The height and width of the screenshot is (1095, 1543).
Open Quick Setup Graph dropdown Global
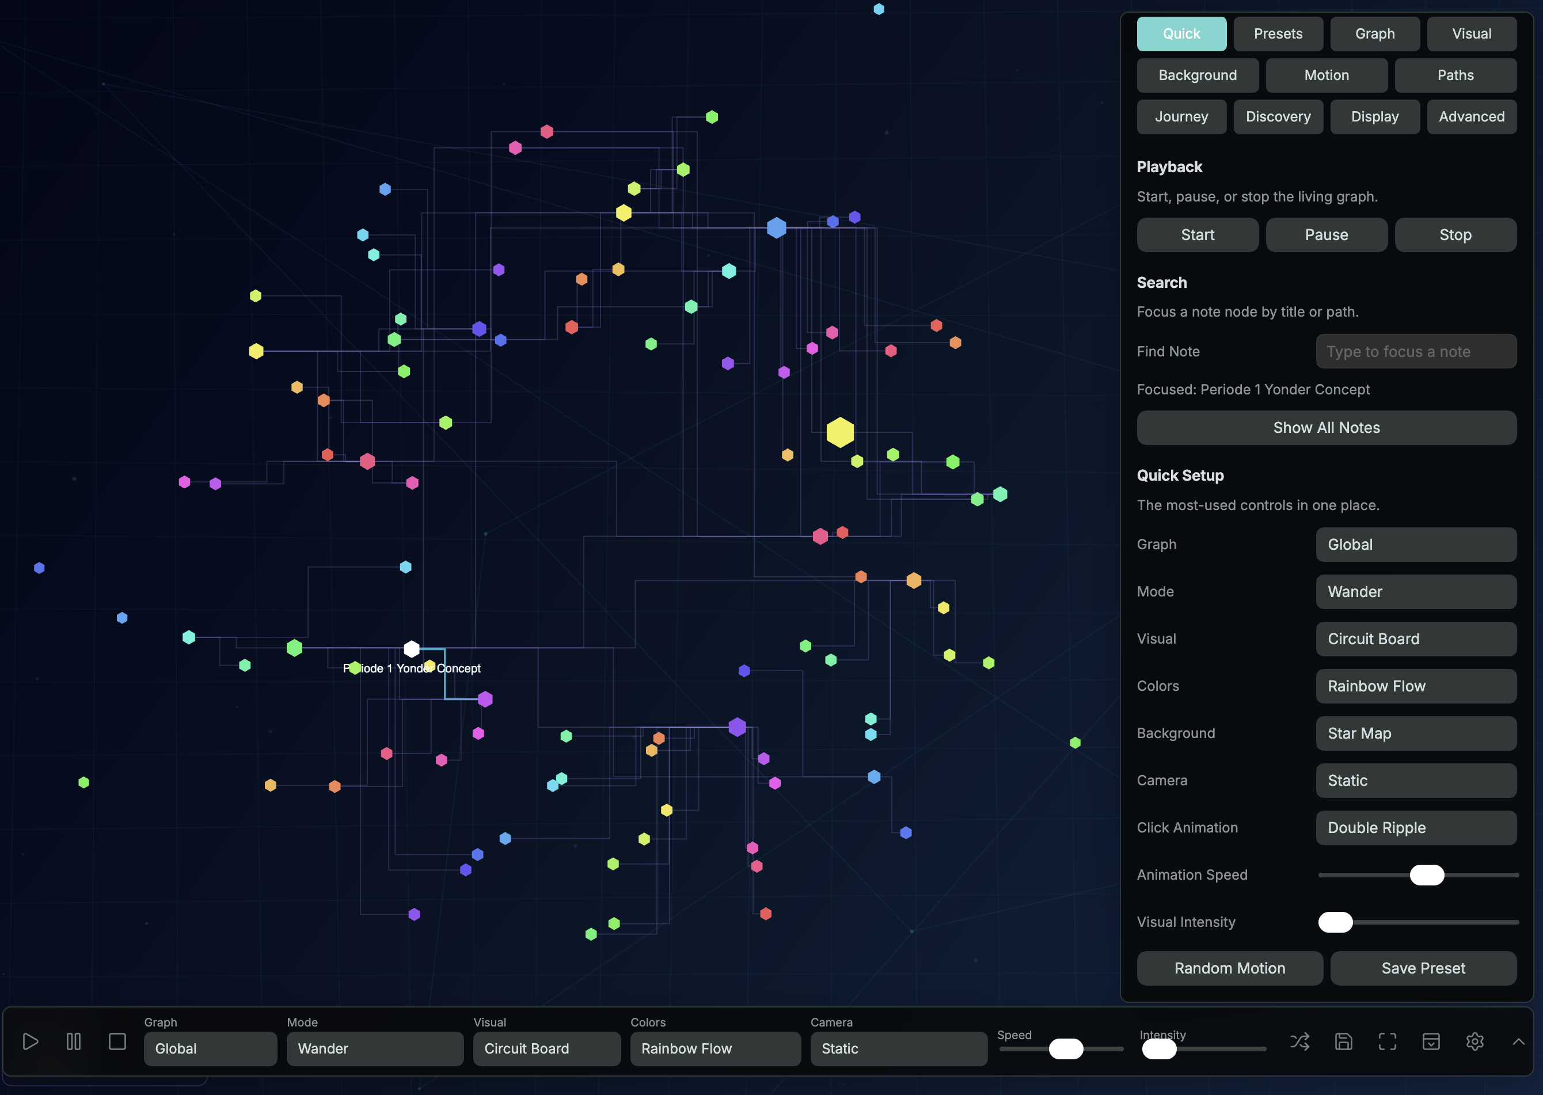click(x=1416, y=544)
